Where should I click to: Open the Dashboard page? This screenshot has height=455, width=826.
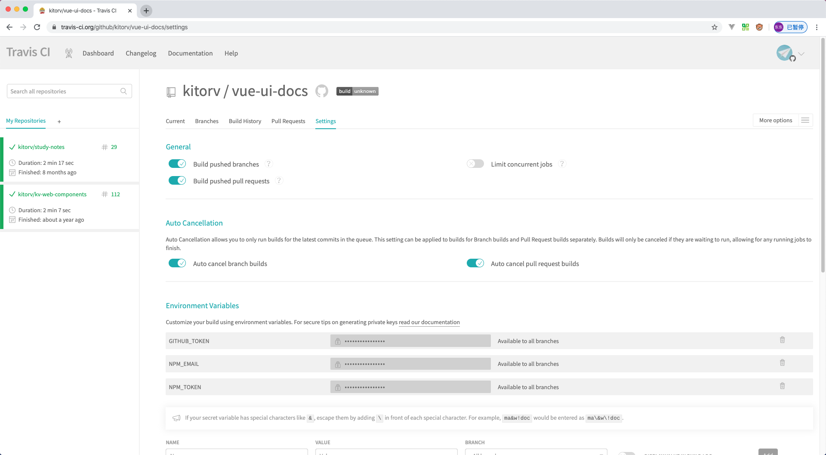click(x=98, y=53)
